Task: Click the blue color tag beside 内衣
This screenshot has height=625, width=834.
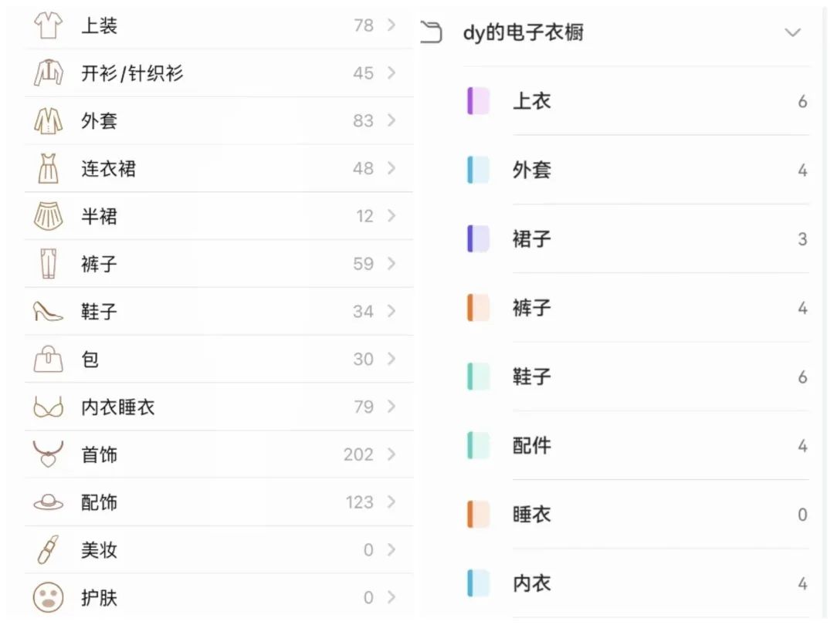Action: point(478,583)
